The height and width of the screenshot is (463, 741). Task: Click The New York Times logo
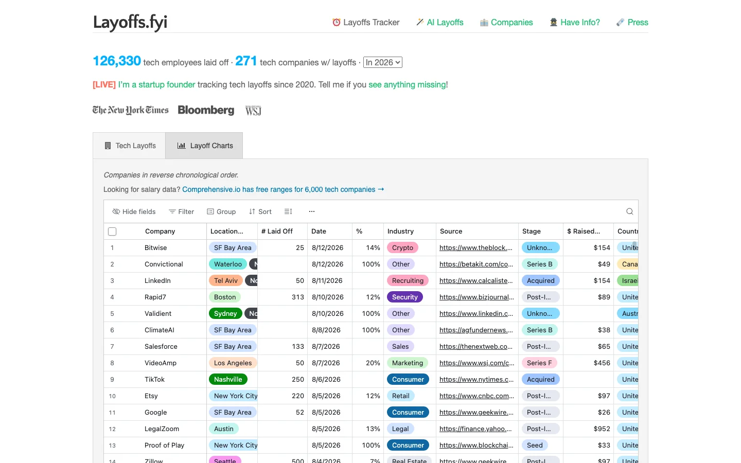[131, 110]
